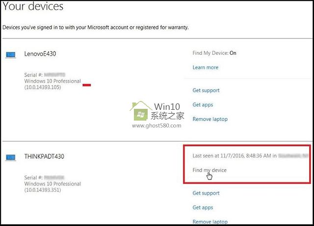Click the Last seen at 11/7/2016 text
Screen dimensions: 314x226
231,156
